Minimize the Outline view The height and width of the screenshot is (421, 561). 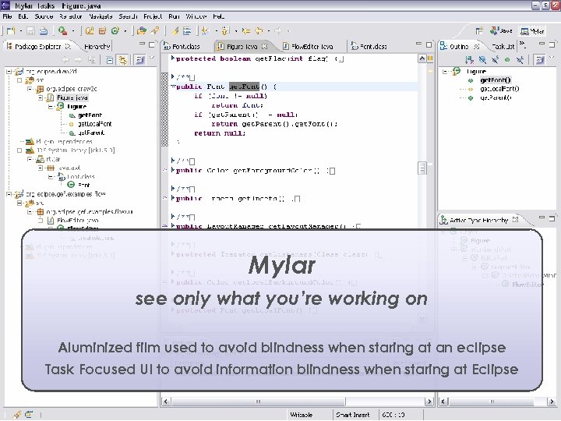(542, 44)
